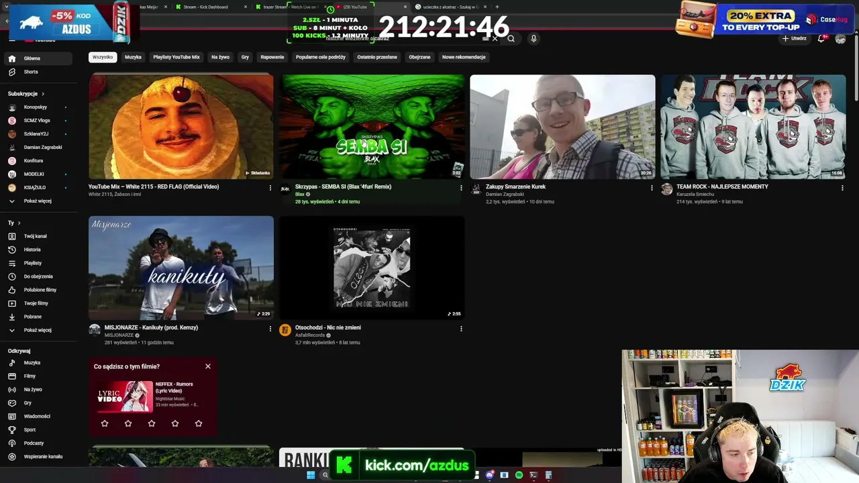Screen dimensions: 859x483
Task: Select the Rapowanie filter chip
Action: [272, 57]
